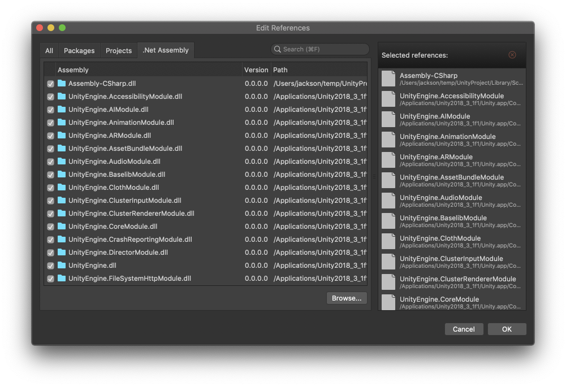566x387 pixels.
Task: Click the Selected references: heading
Action: 415,55
